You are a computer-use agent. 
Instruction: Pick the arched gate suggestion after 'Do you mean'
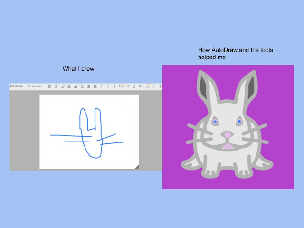point(49,86)
